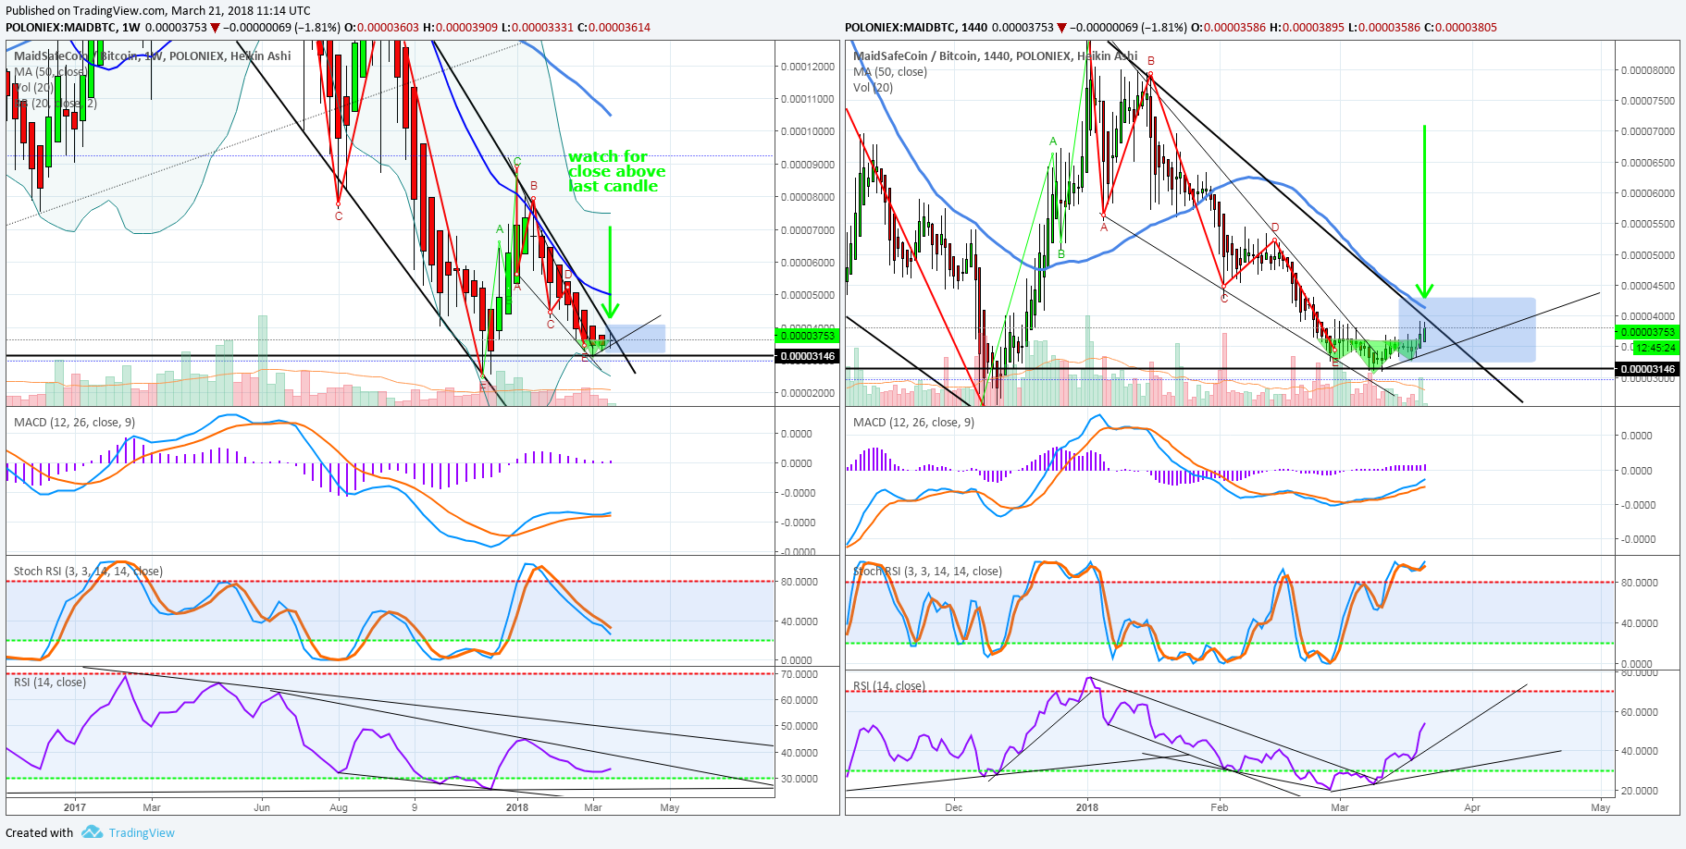This screenshot has height=849, width=1686.
Task: Click the Vol (20) label on daily chart
Action: 873,87
